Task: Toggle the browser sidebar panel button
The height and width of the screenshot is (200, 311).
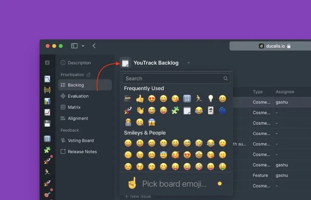Action: point(74,46)
